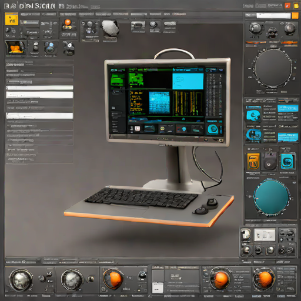Image resolution: width=301 pixels, height=301 pixels.
Task: Open the cyan round thumbnail in right panel
Action: [253, 115]
